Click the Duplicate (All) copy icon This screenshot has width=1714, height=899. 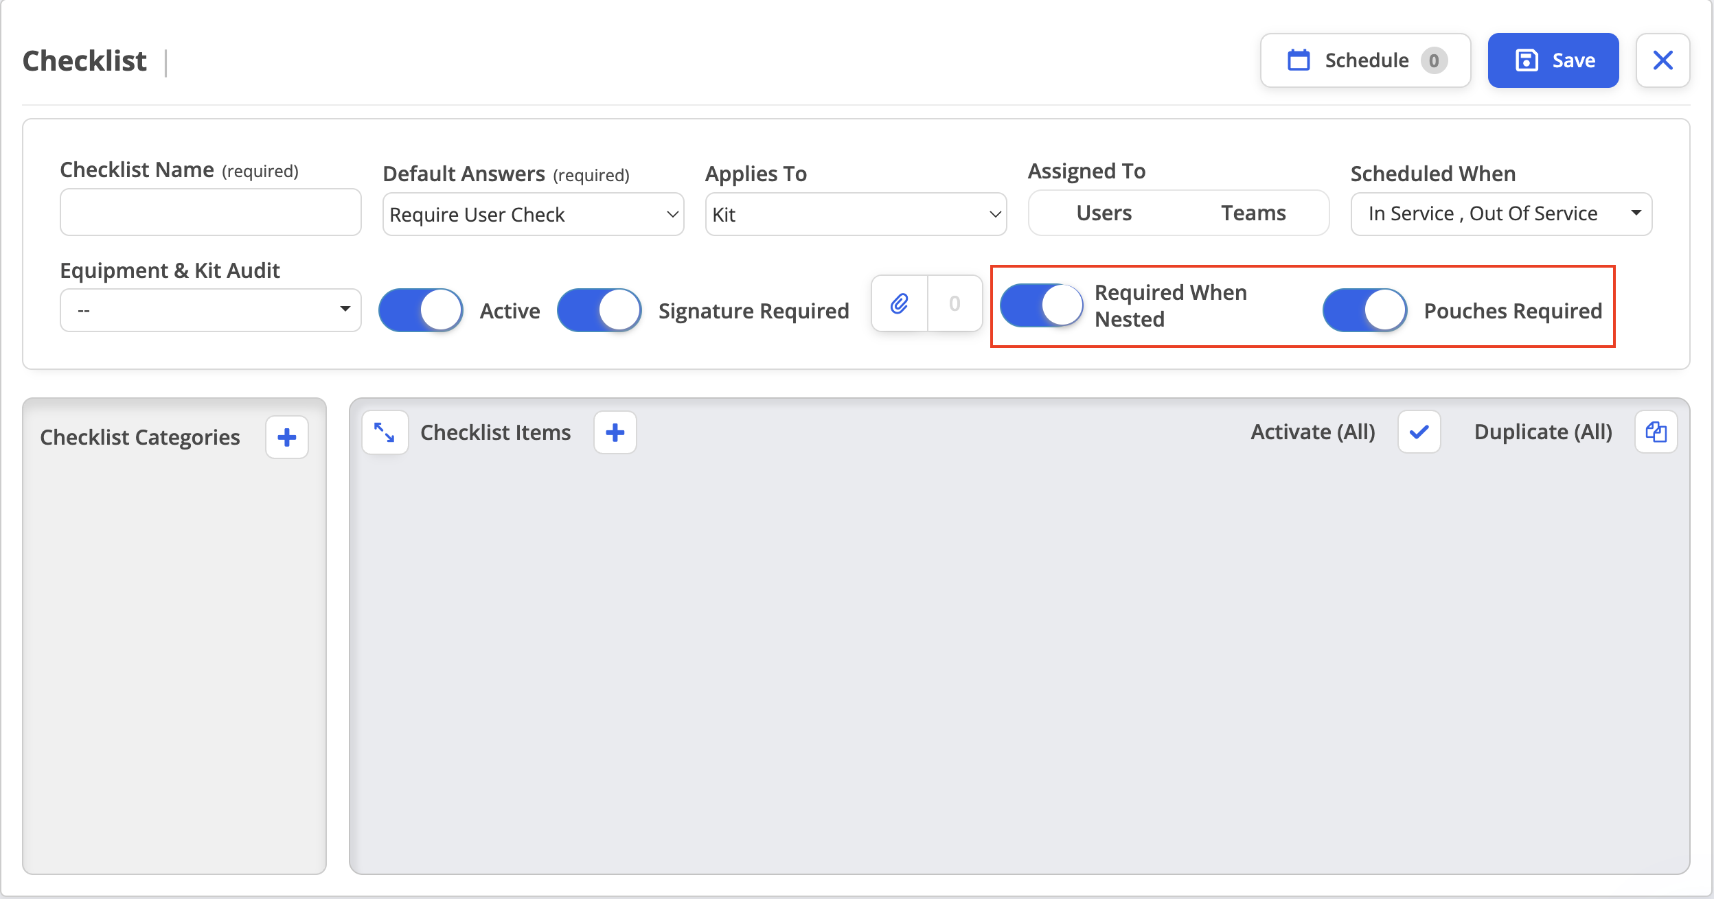pos(1656,432)
